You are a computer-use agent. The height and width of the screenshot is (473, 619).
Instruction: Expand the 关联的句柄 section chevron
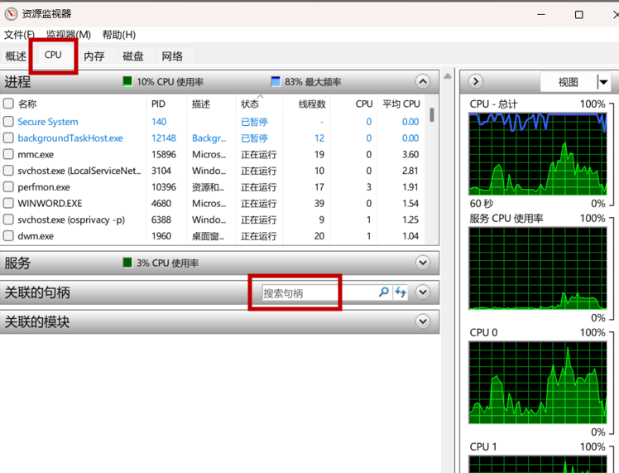tap(423, 292)
